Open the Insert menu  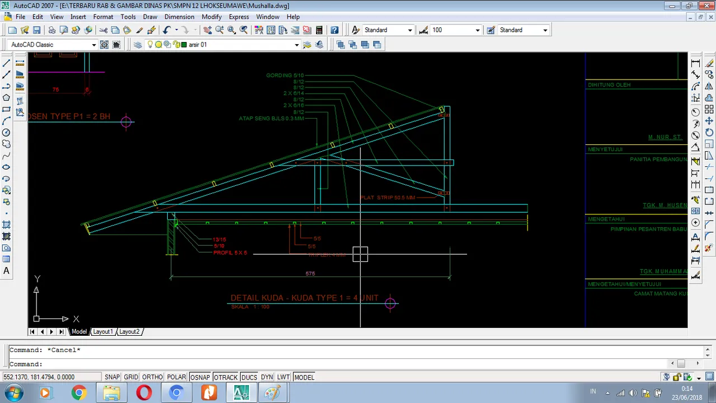point(78,17)
